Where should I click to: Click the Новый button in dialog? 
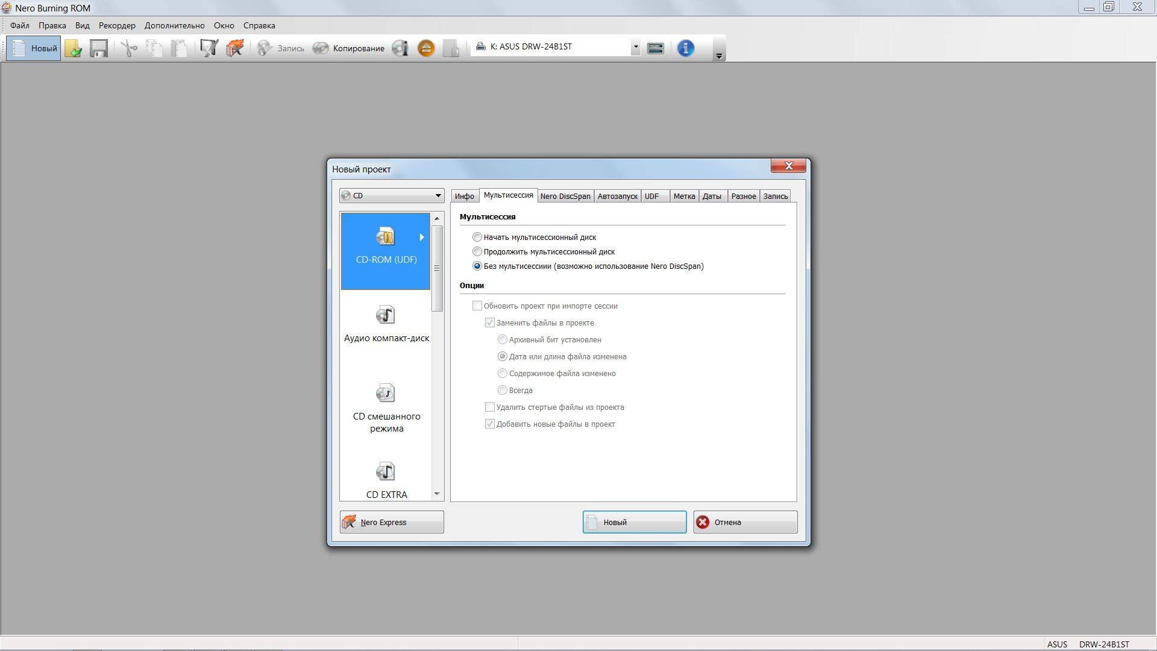(x=635, y=522)
